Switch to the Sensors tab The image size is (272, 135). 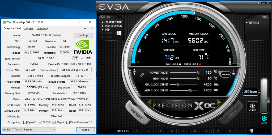[29, 29]
